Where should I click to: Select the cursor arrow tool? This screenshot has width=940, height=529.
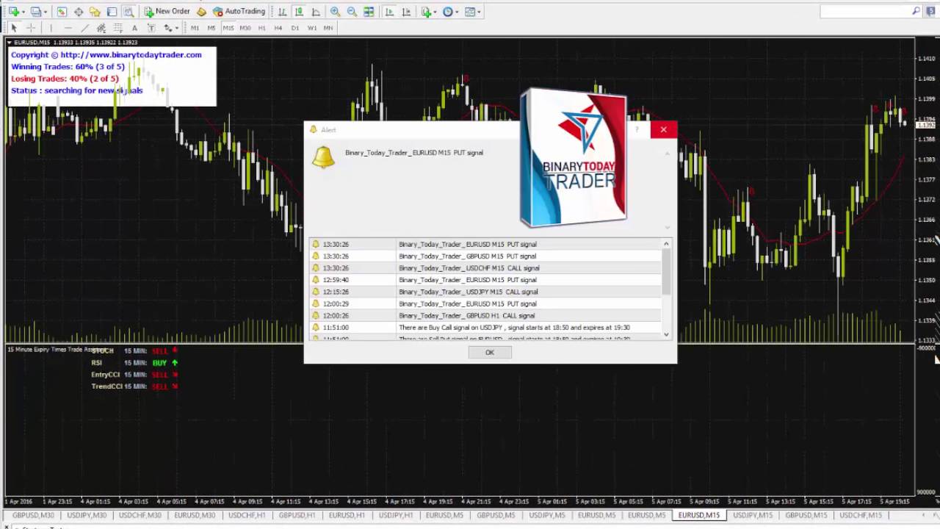coord(14,28)
